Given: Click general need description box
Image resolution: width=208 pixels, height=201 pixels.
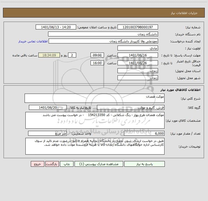Looking at the screenshot, I should (95, 98).
